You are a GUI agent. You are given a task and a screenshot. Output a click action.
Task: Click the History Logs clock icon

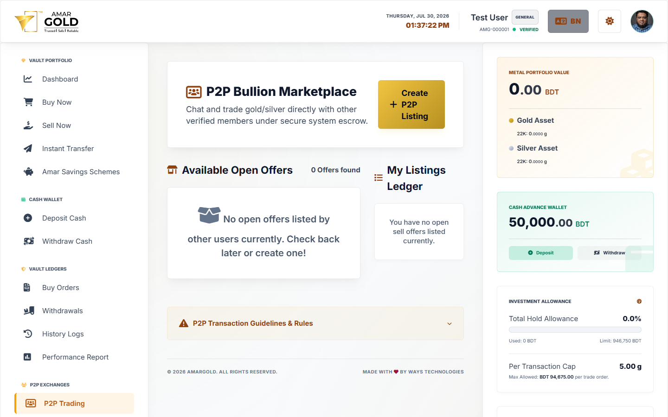click(x=28, y=334)
